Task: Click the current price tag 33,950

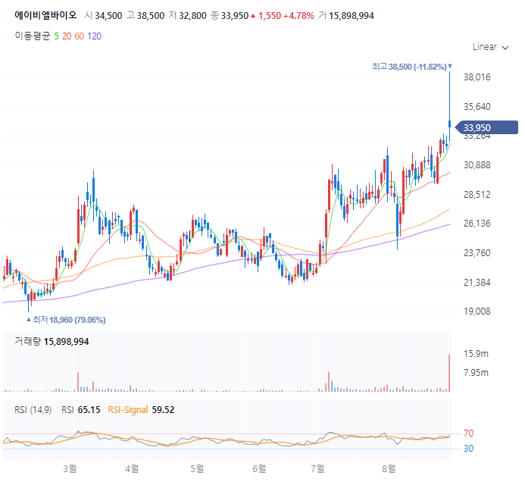Action: (x=487, y=127)
